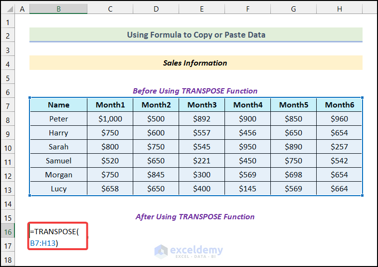The image size is (378, 267).
Task: Click 'Before Using TRANSPOSE Function' heading
Action: 196,91
